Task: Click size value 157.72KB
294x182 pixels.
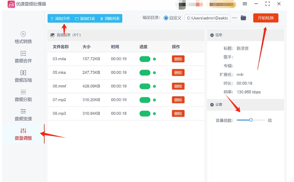Action: point(91,59)
